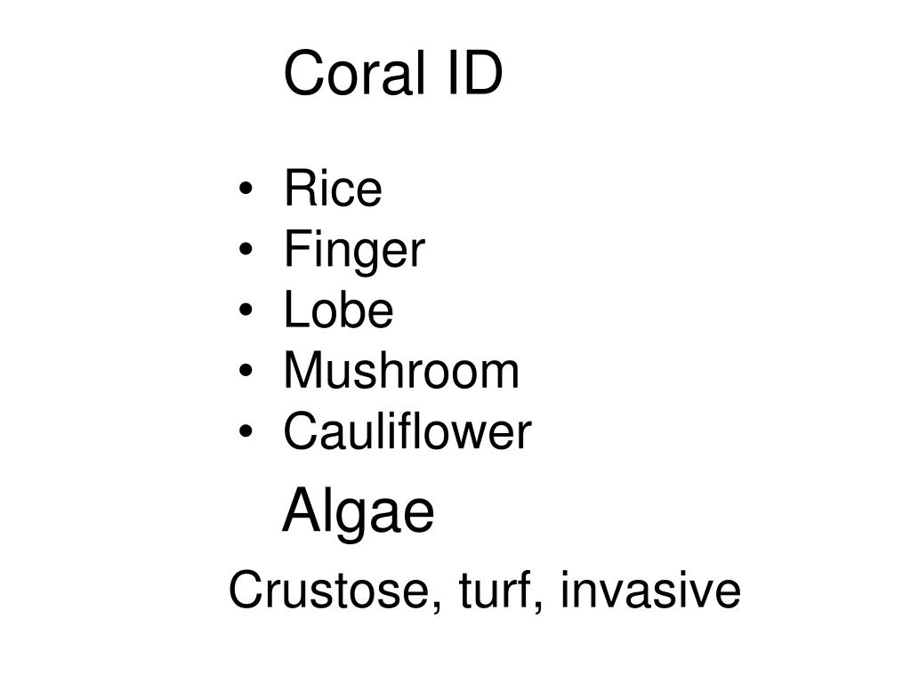Image resolution: width=911 pixels, height=683 pixels.
Task: Click the capital A in Algae
Action: point(302,510)
